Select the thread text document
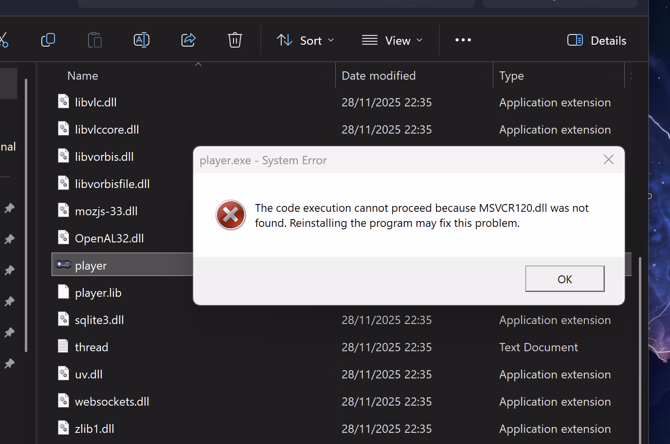 pyautogui.click(x=91, y=347)
